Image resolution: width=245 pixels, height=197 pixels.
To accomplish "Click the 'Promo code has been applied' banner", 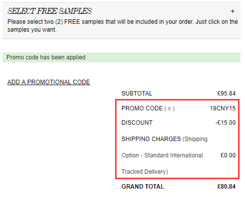I will 122,57.
